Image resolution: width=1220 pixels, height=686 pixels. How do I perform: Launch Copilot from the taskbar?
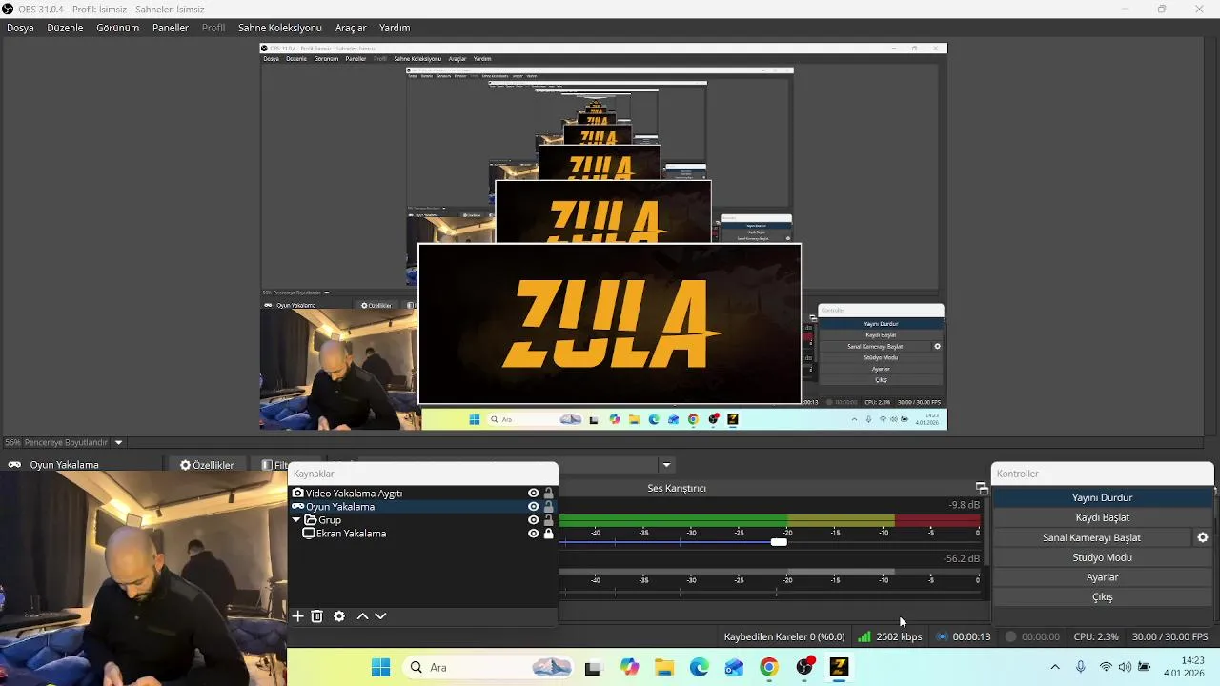(x=629, y=667)
